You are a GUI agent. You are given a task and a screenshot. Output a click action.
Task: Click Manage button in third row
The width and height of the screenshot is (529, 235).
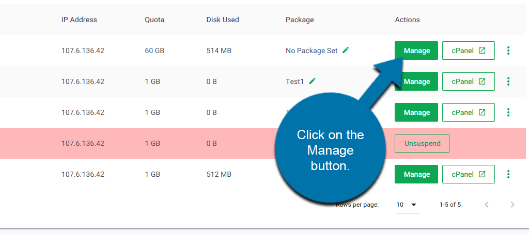(x=416, y=112)
